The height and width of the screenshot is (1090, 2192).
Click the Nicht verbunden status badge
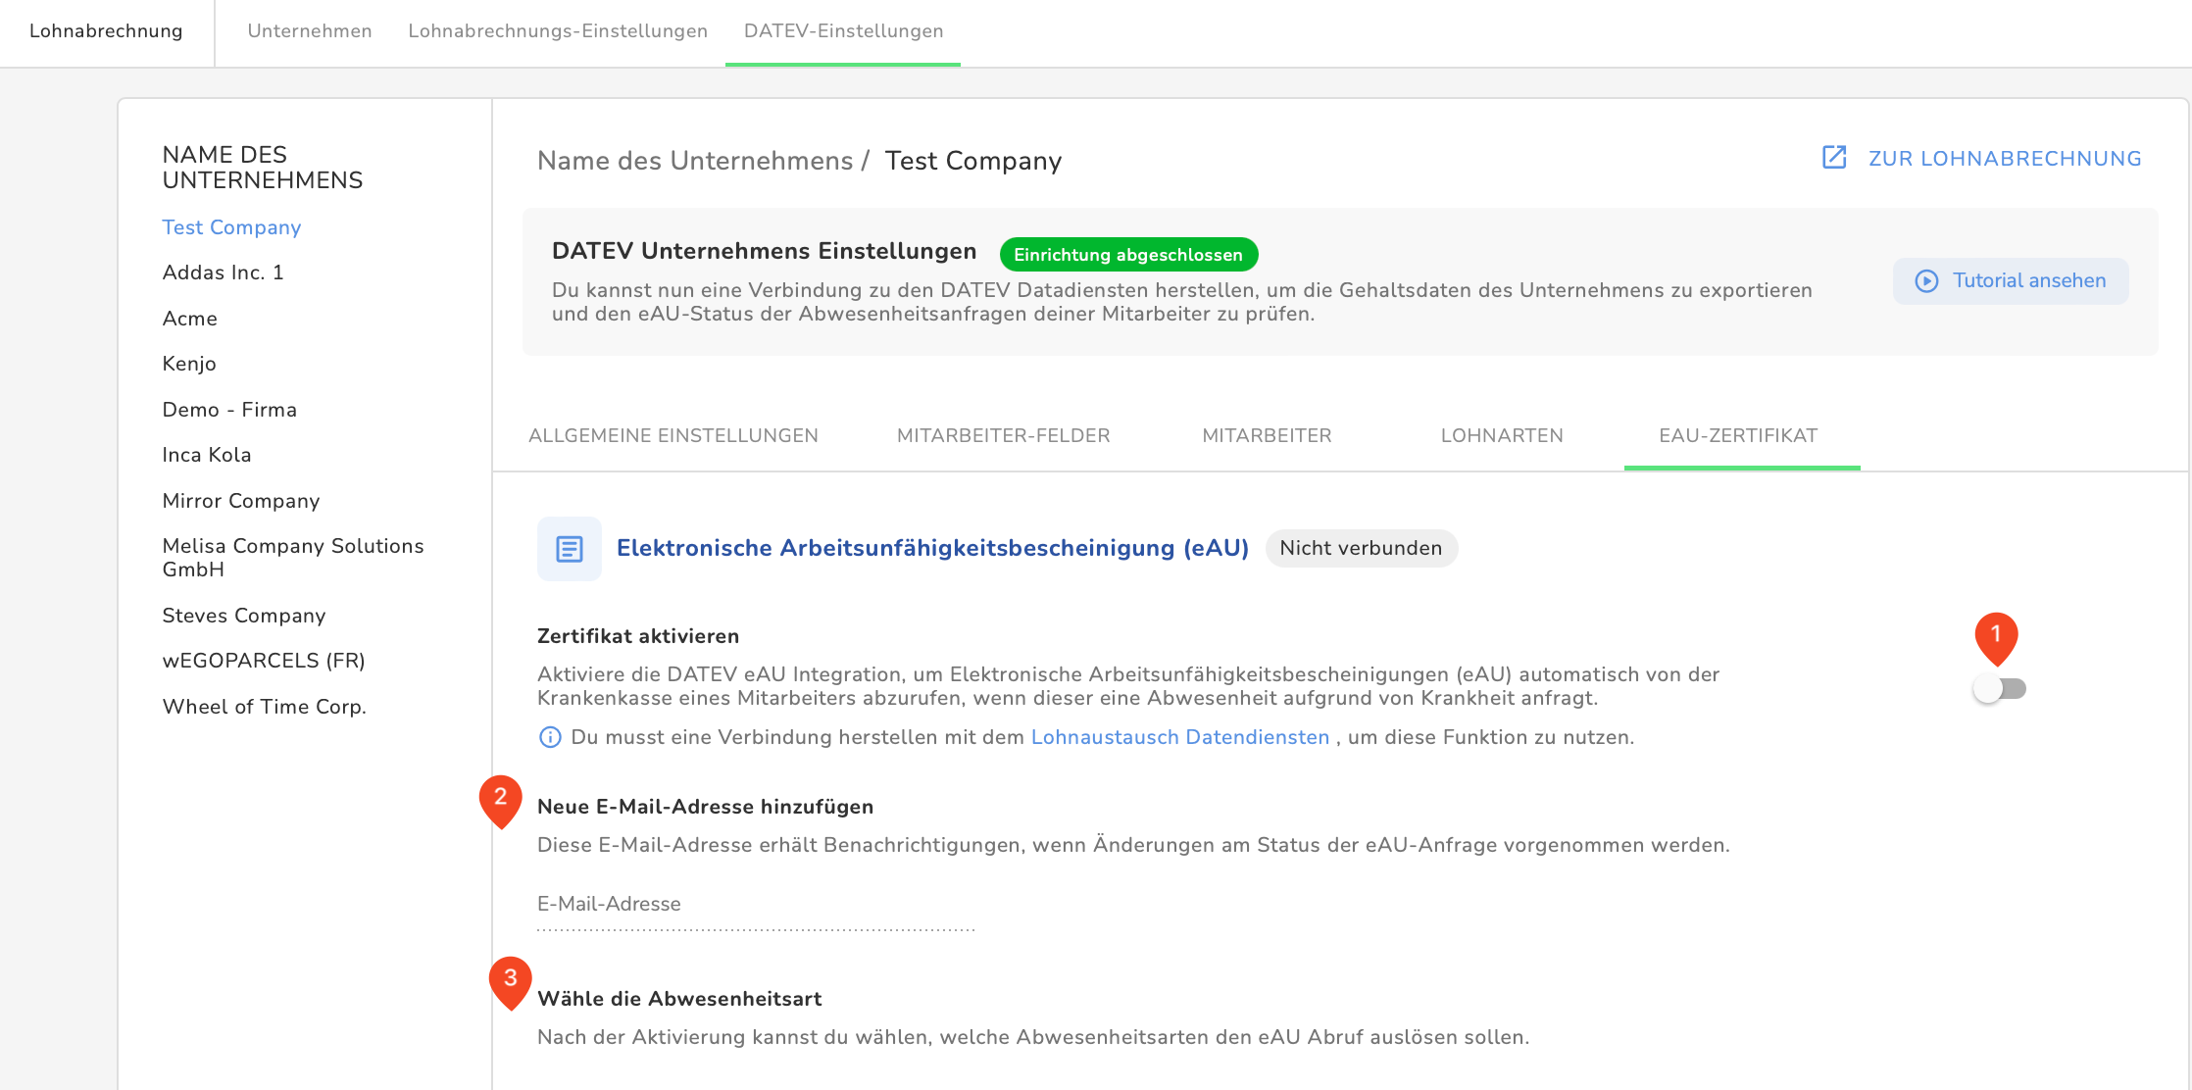coord(1360,549)
